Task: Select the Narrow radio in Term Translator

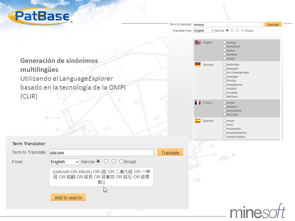Action: point(98,161)
